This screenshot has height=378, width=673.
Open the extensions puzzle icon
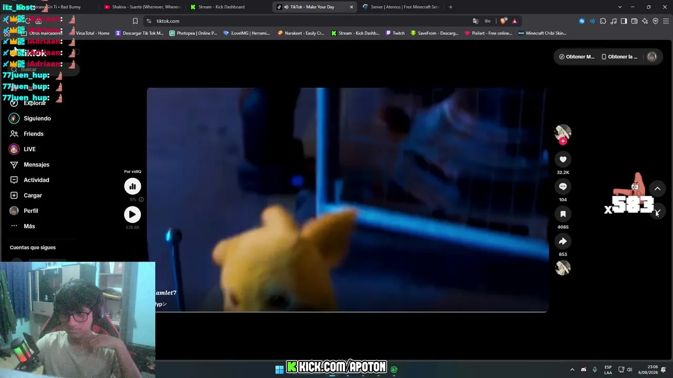pyautogui.click(x=603, y=21)
